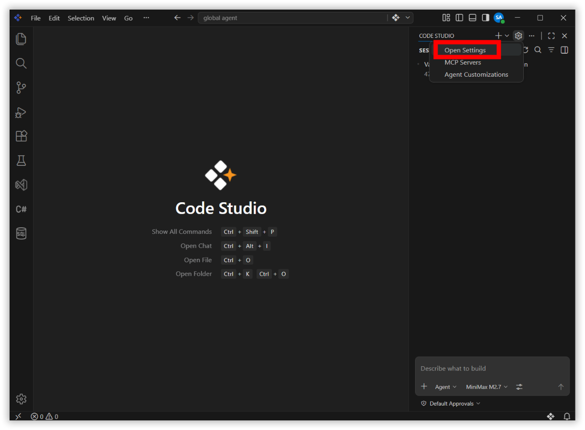Open the C# view in activity bar
The image size is (585, 430).
pos(21,209)
